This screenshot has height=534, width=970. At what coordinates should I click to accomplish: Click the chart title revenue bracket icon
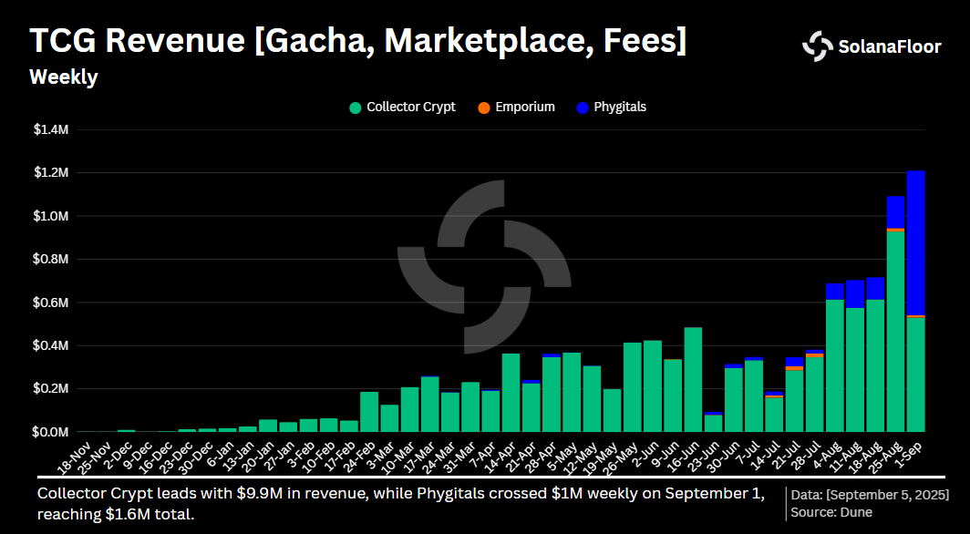coord(258,40)
